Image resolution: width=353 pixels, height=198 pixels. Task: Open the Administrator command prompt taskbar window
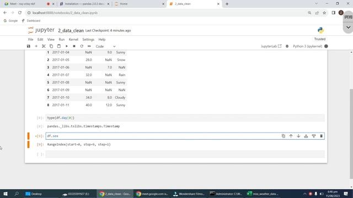[226, 194]
